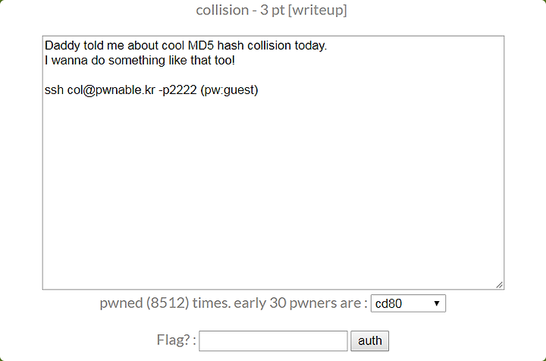The width and height of the screenshot is (546, 361).
Task: Click the '(pw:guest)' password hint text
Action: (229, 90)
